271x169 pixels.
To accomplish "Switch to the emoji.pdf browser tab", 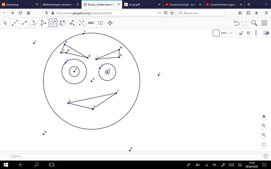I will click(142, 4).
